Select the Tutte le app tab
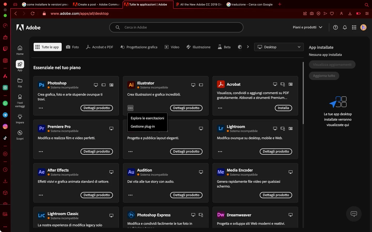 point(48,47)
